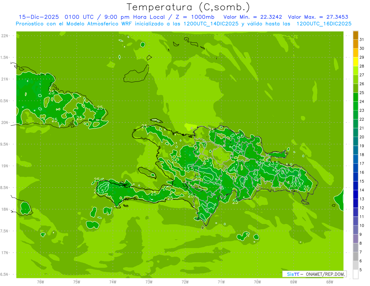Click '9:00 pm Hora Local' text
Image resolution: width=370 pixels, height=286 pixels.
pos(134,17)
